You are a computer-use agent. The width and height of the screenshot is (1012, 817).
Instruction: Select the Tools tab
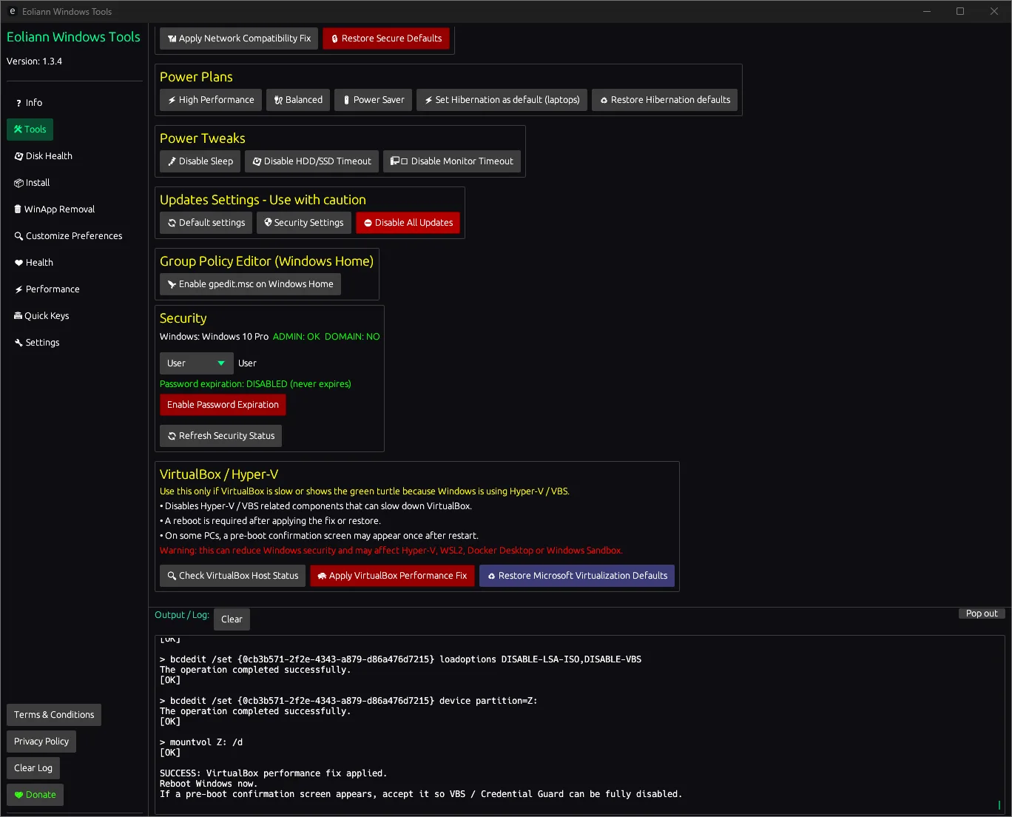30,129
